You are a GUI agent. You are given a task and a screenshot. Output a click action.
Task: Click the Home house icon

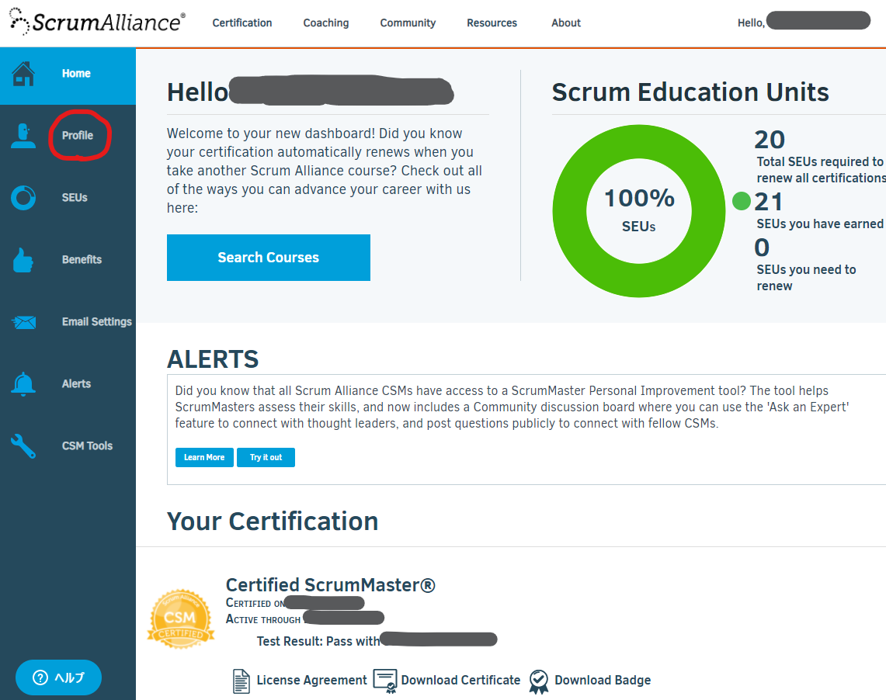point(23,74)
